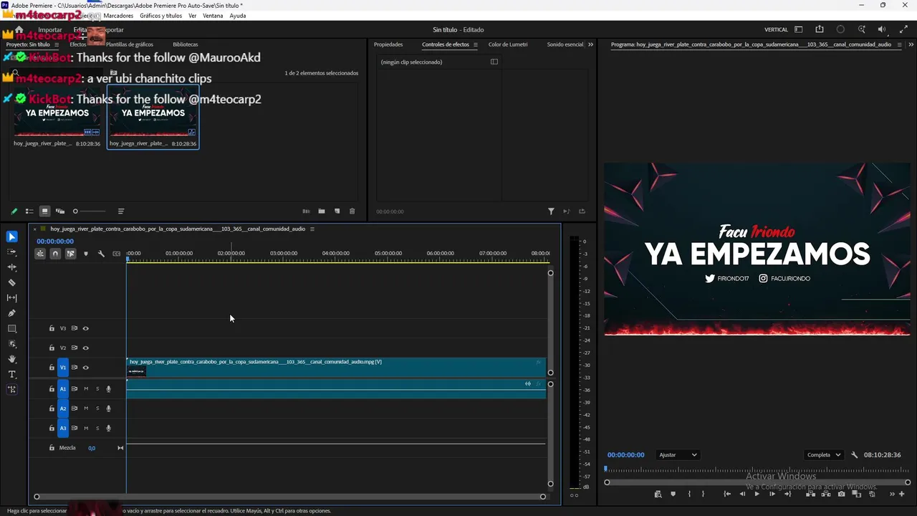The width and height of the screenshot is (917, 516).
Task: Toggle Linked Selection in timeline
Action: pos(70,254)
